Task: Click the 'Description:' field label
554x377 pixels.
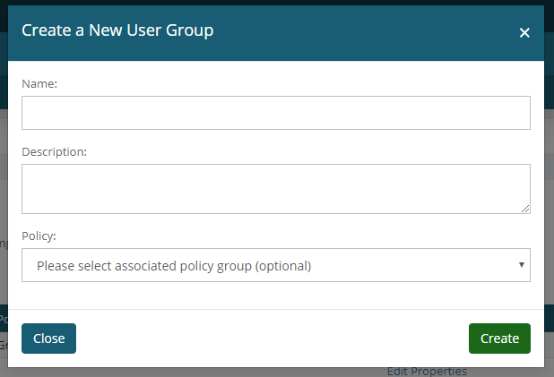Action: (54, 151)
